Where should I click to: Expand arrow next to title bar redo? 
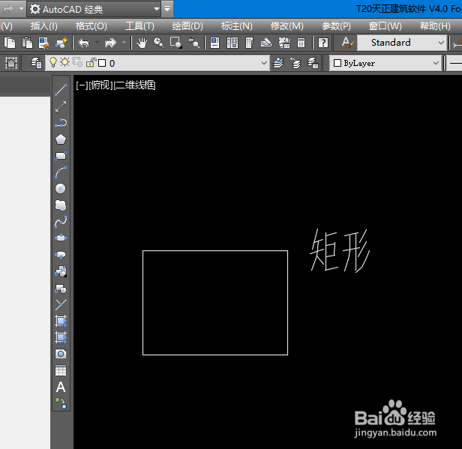click(x=21, y=9)
